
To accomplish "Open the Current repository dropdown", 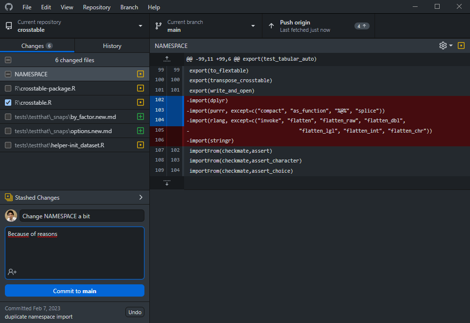I will coord(74,26).
